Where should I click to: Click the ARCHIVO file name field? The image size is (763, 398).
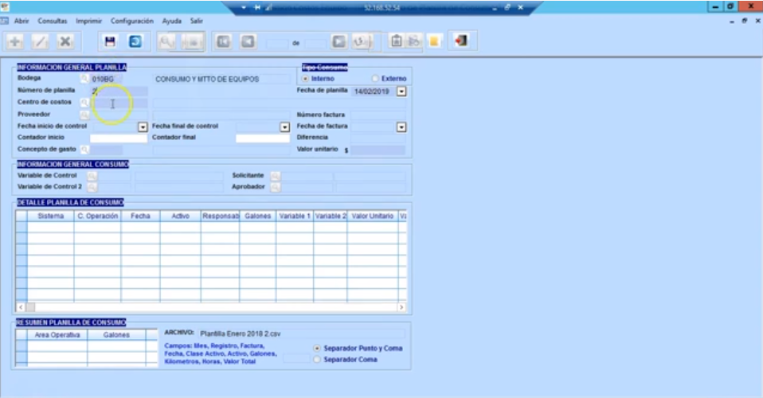pyautogui.click(x=301, y=334)
